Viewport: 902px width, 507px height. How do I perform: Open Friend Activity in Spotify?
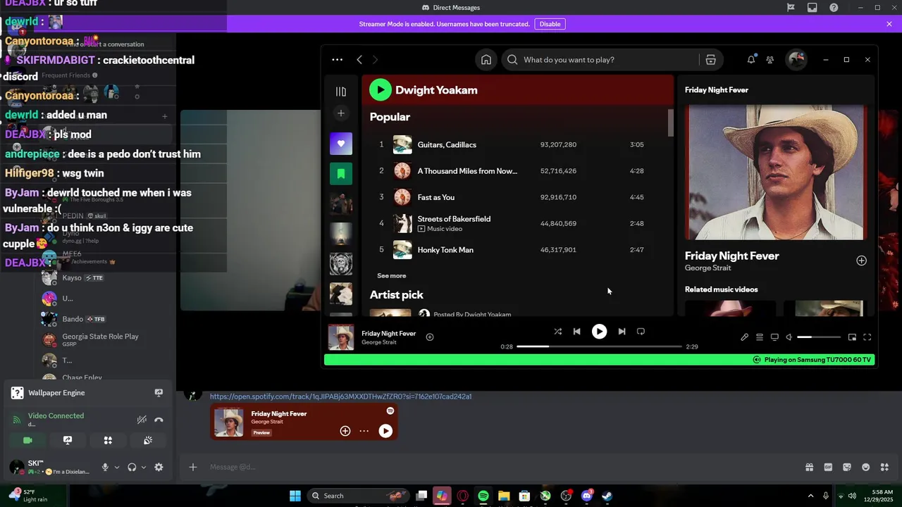[770, 60]
